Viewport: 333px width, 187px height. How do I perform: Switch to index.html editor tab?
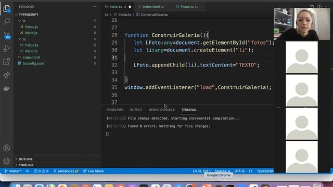[151, 7]
